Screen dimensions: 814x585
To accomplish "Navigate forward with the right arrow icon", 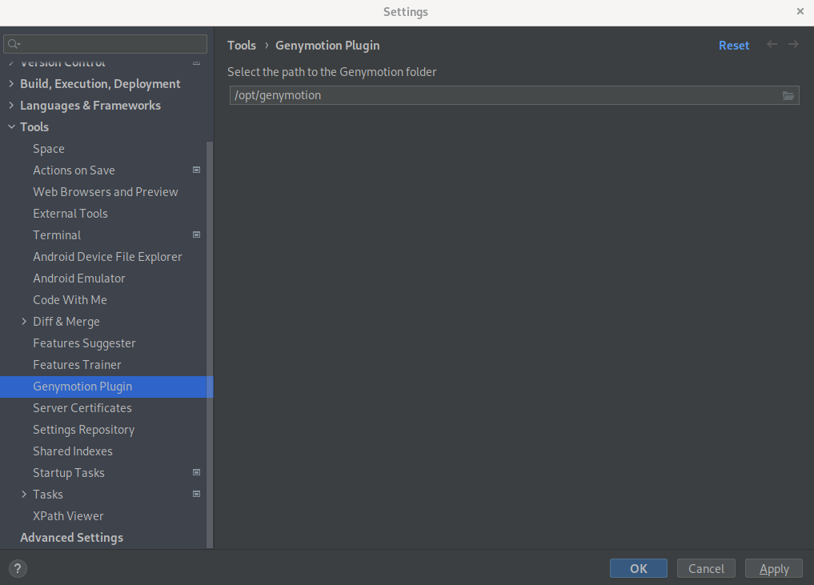I will click(x=792, y=45).
